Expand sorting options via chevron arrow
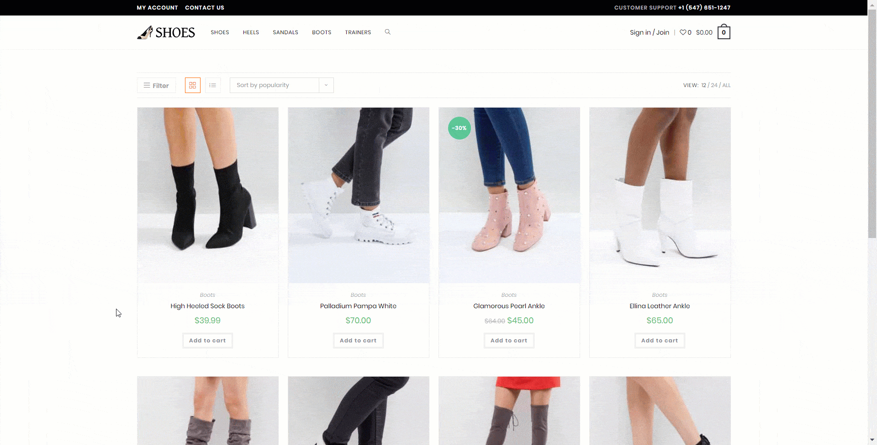This screenshot has width=877, height=445. [326, 85]
